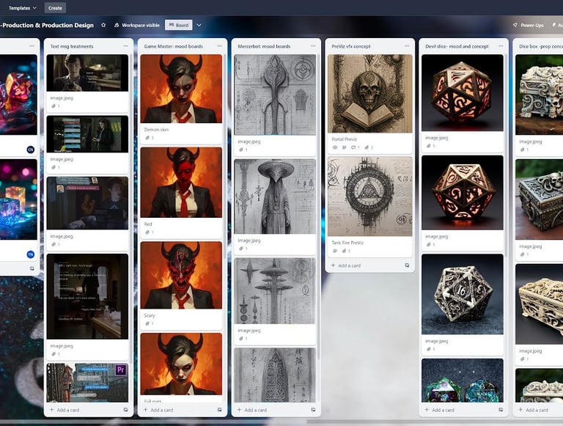Switch view with the Board button

(179, 25)
